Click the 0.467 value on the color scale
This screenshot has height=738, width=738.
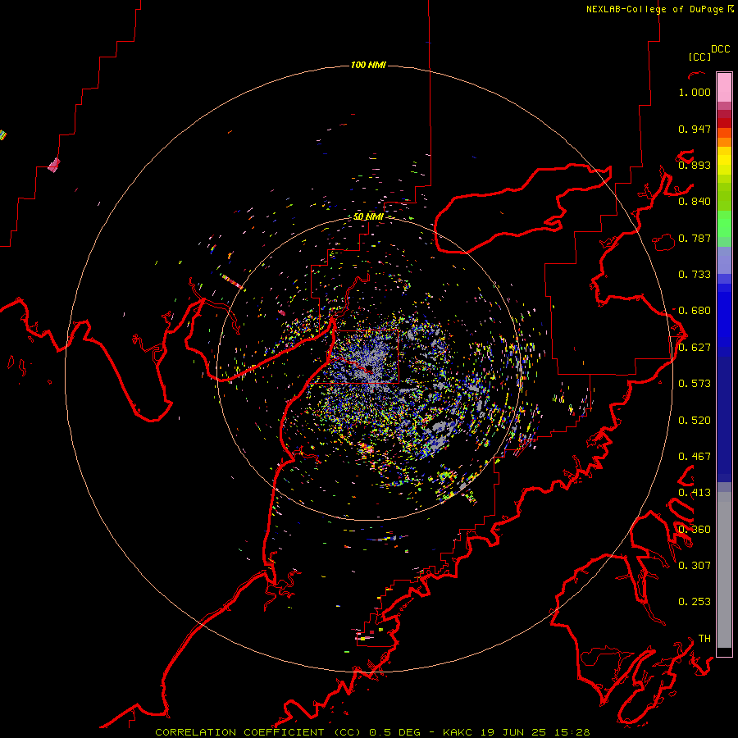tap(695, 457)
